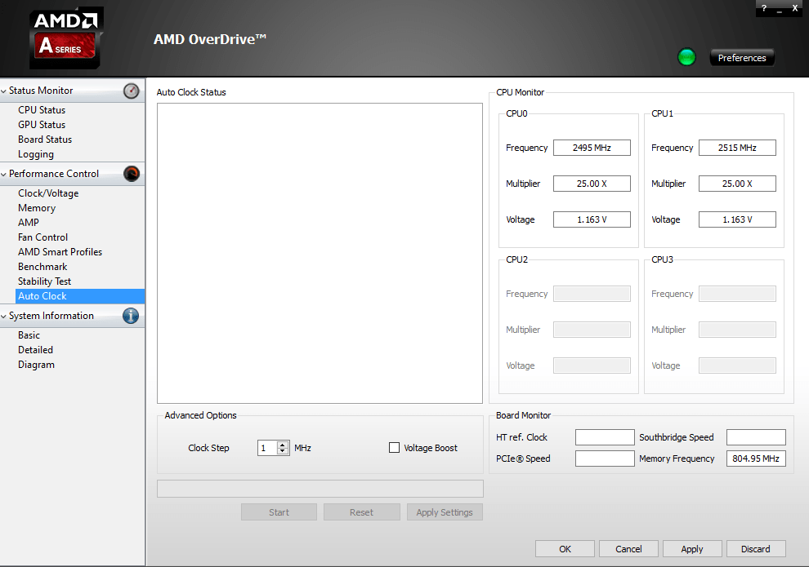Click the PCIe Speed field

tap(605, 458)
